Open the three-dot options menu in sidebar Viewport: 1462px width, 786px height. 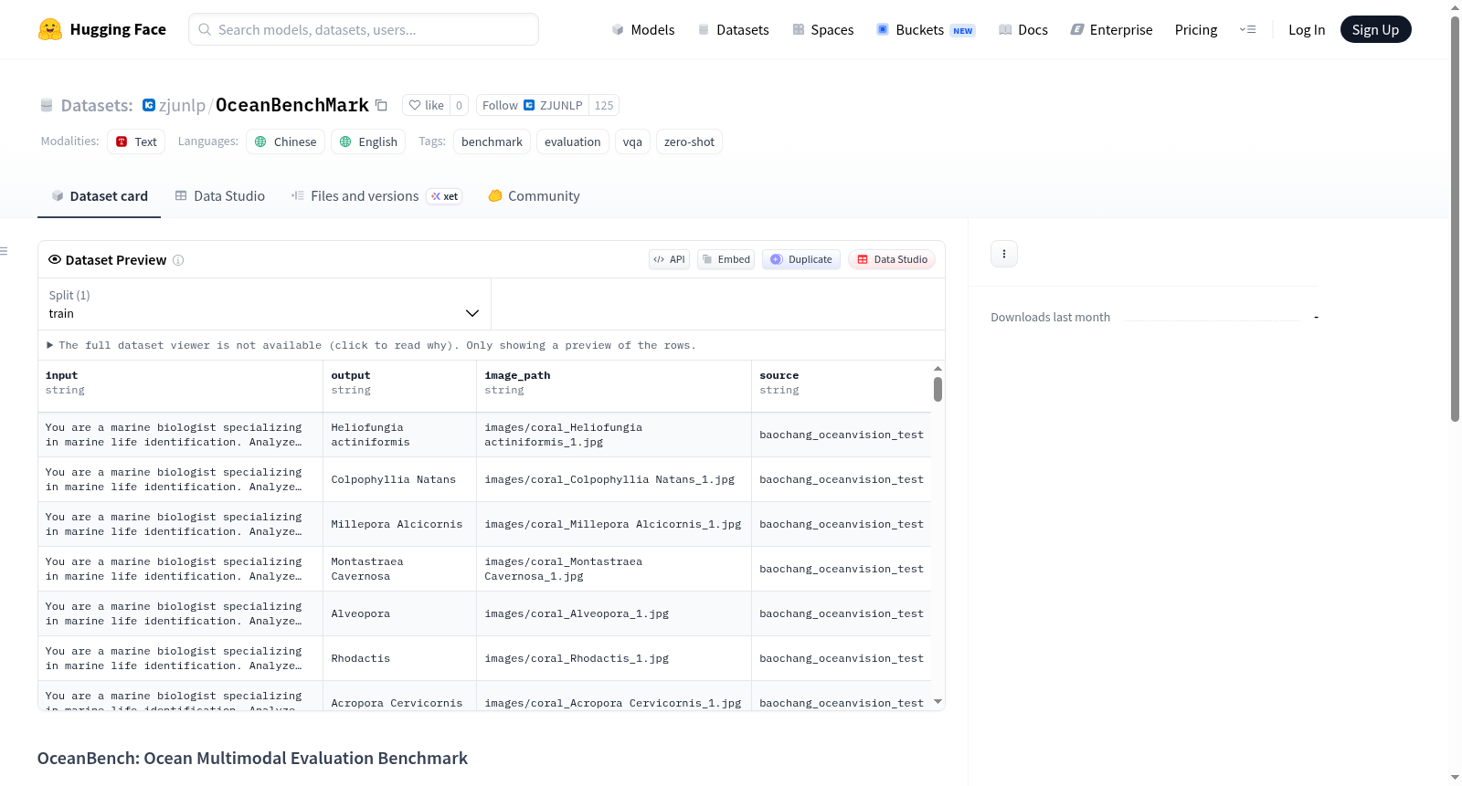point(1004,254)
